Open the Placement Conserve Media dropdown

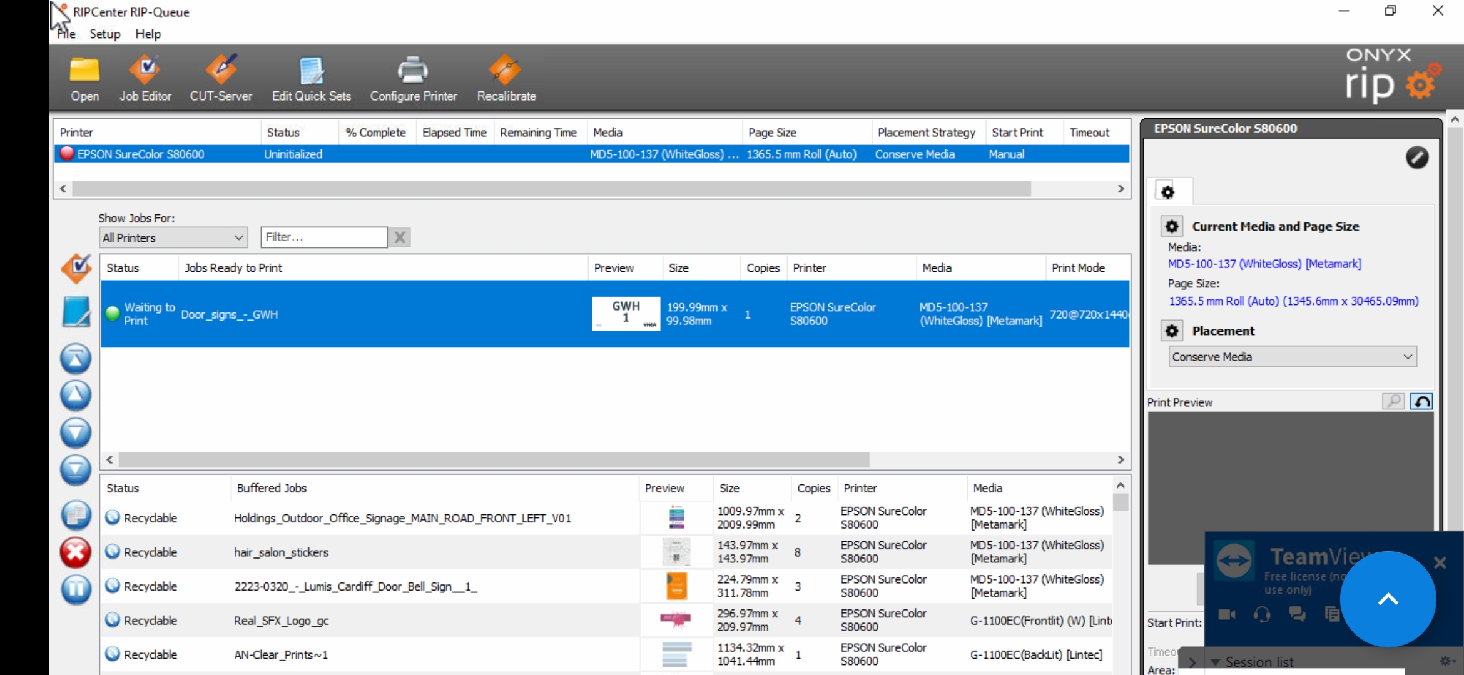click(x=1293, y=357)
